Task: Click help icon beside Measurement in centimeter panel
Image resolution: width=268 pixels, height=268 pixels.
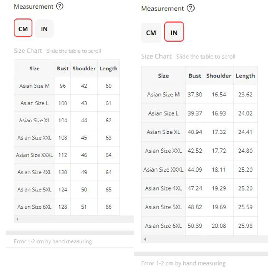Action: pos(59,6)
